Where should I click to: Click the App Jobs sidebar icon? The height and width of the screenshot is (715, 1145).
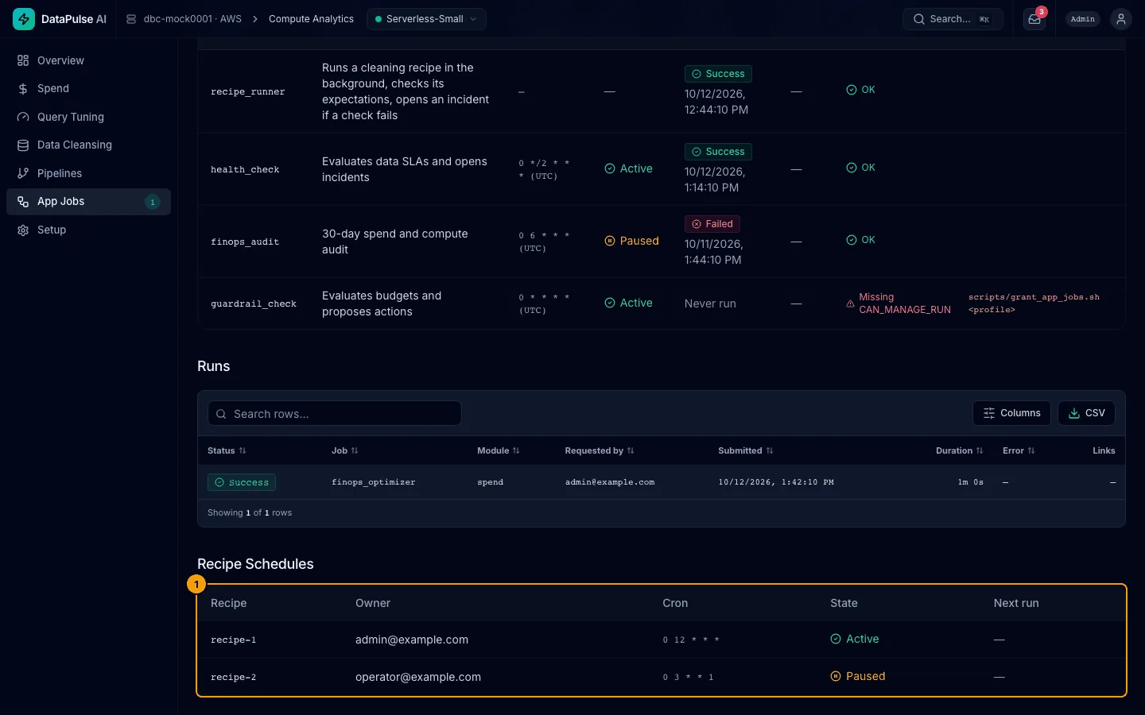pos(23,202)
